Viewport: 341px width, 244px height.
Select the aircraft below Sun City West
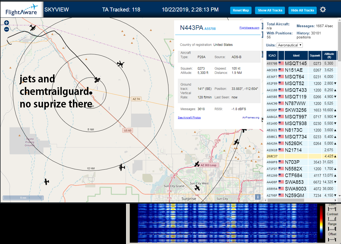(197, 188)
